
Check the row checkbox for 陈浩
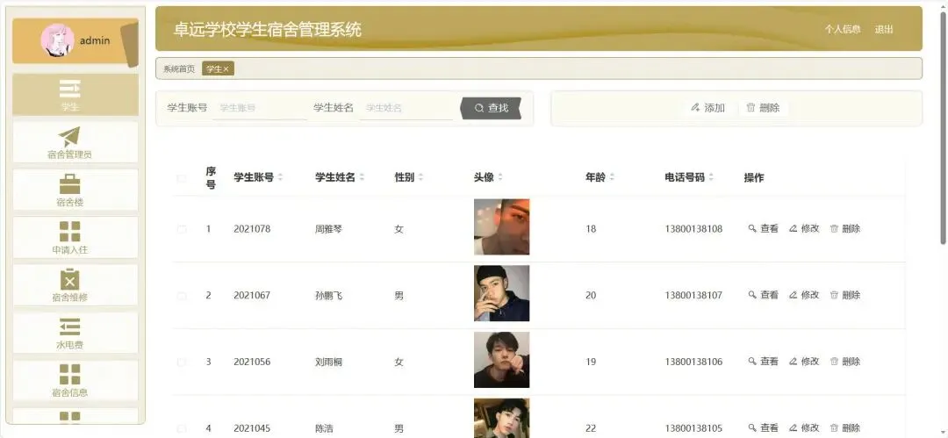click(182, 429)
